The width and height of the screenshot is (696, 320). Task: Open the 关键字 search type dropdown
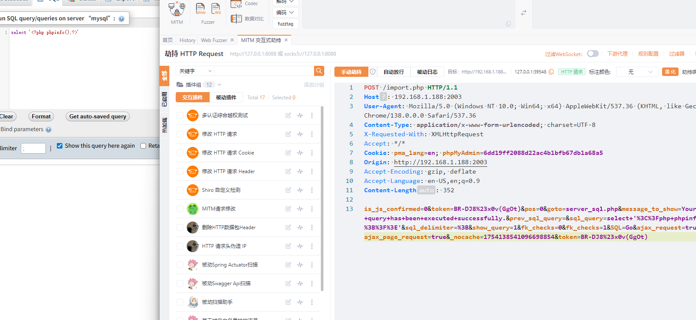[x=195, y=71]
